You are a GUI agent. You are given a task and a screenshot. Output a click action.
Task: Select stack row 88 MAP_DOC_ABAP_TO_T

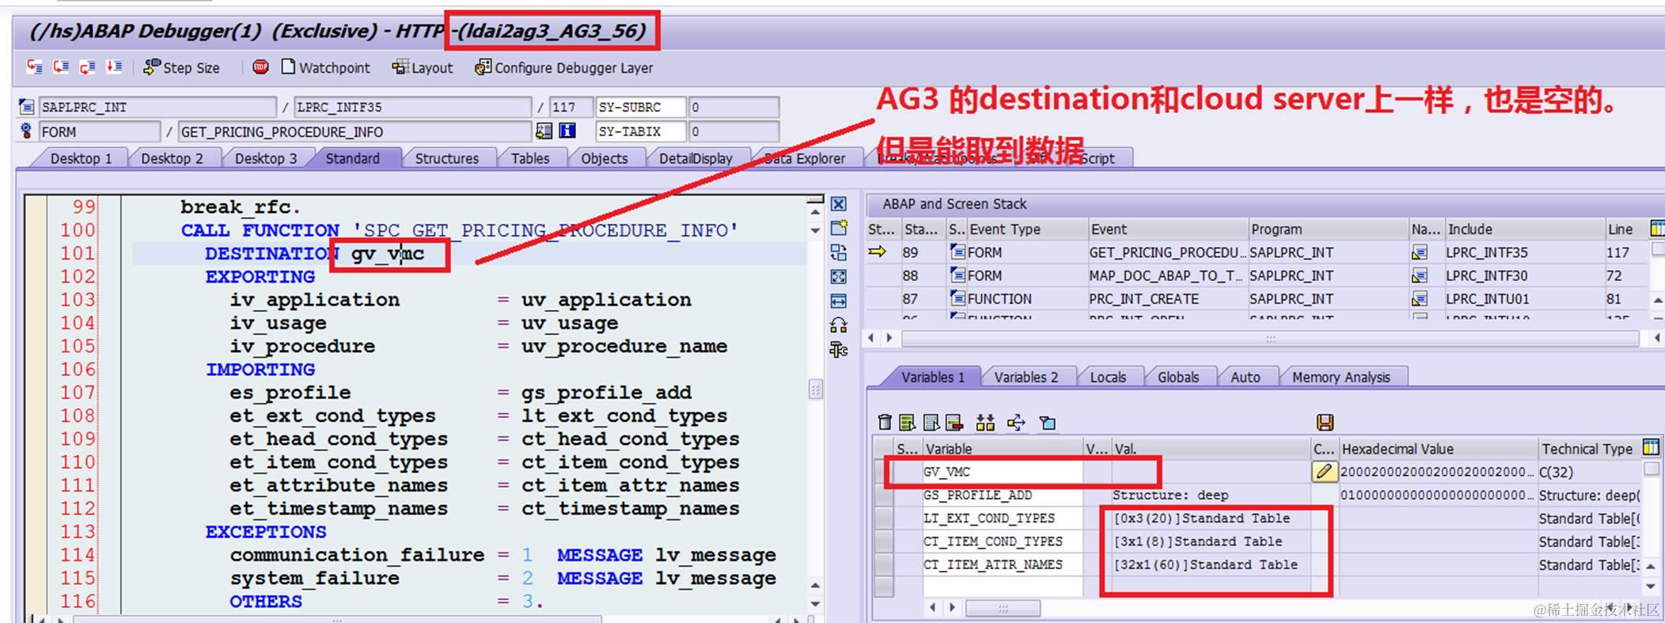[x=1257, y=275]
